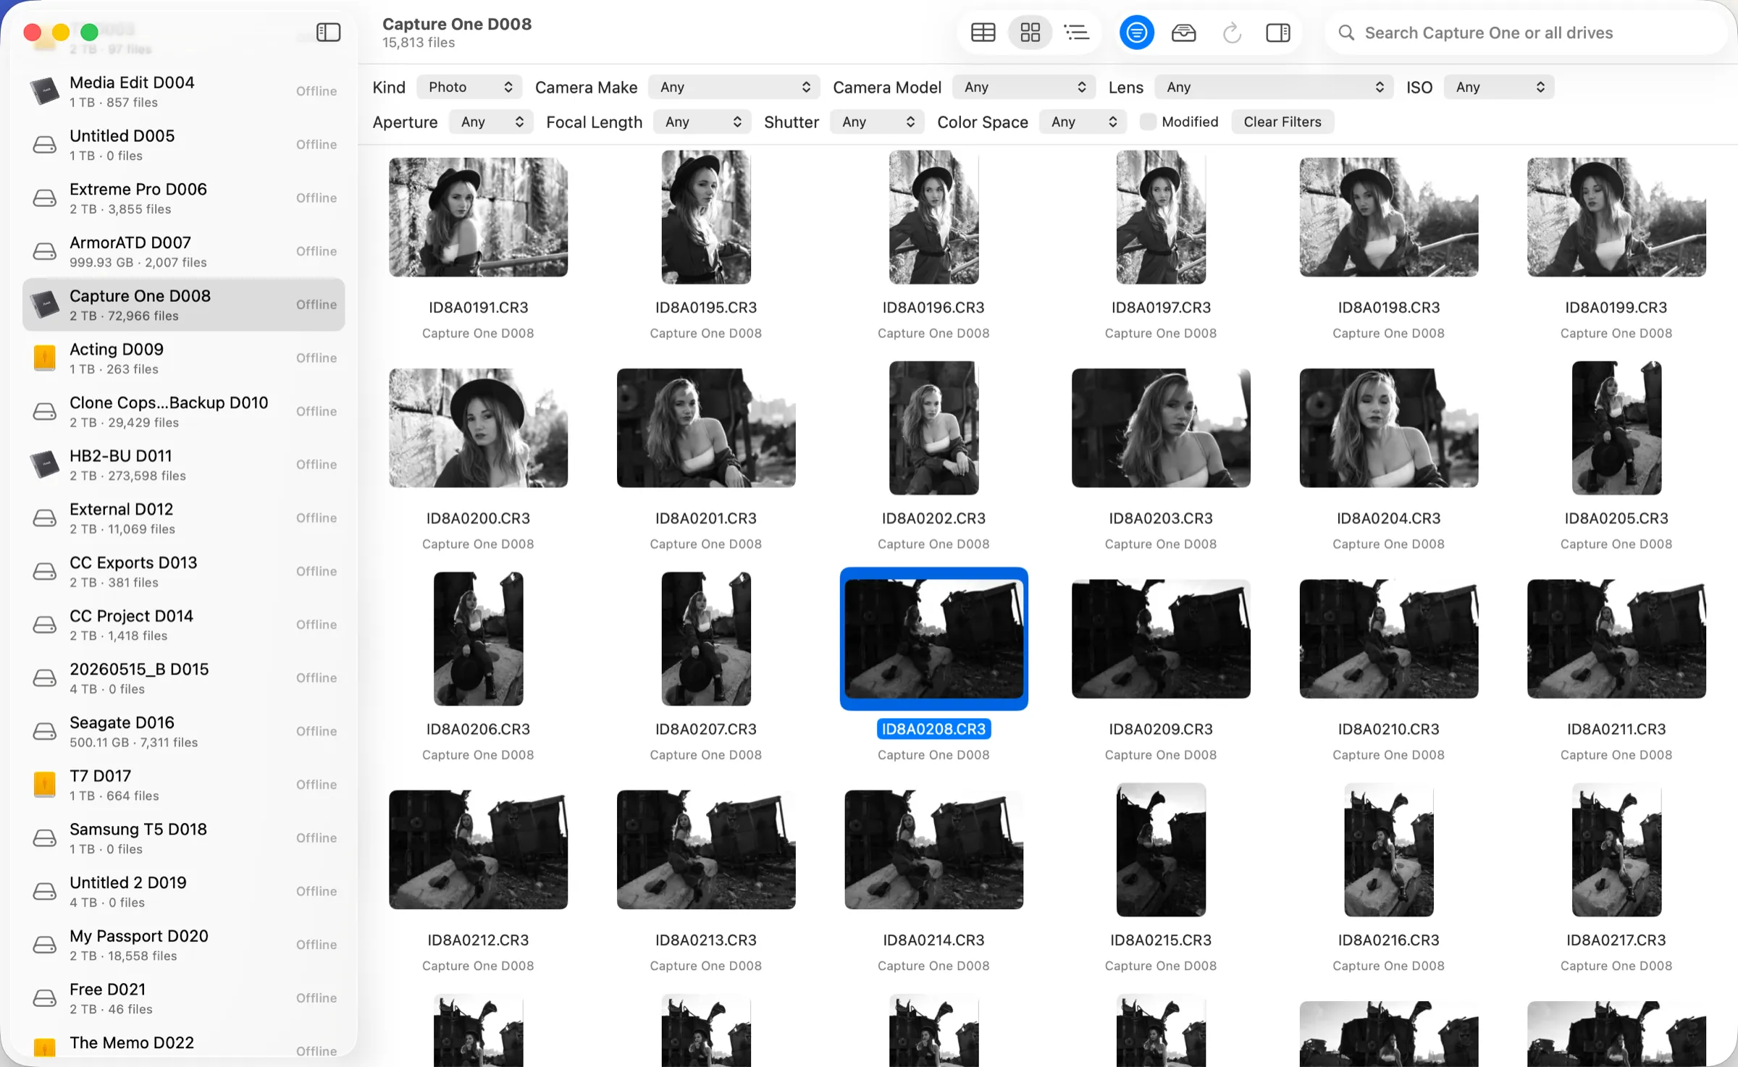The image size is (1738, 1067).
Task: Select Samsung T5 D018 drive
Action: 183,838
